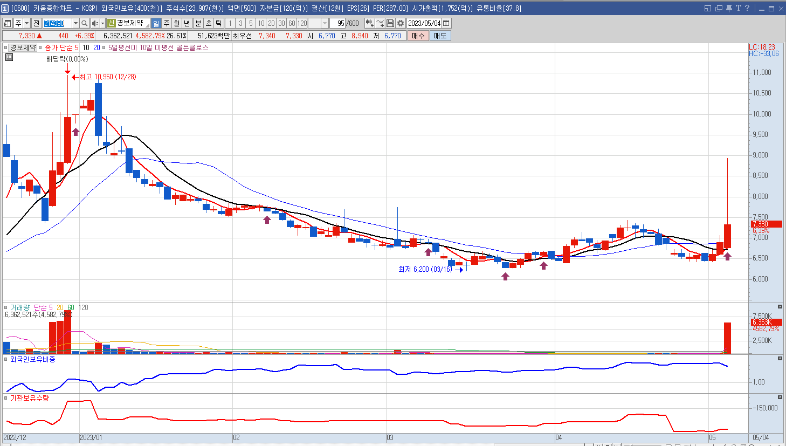
Task: Close the 기관보유수량 panel with its X
Action: (780, 397)
